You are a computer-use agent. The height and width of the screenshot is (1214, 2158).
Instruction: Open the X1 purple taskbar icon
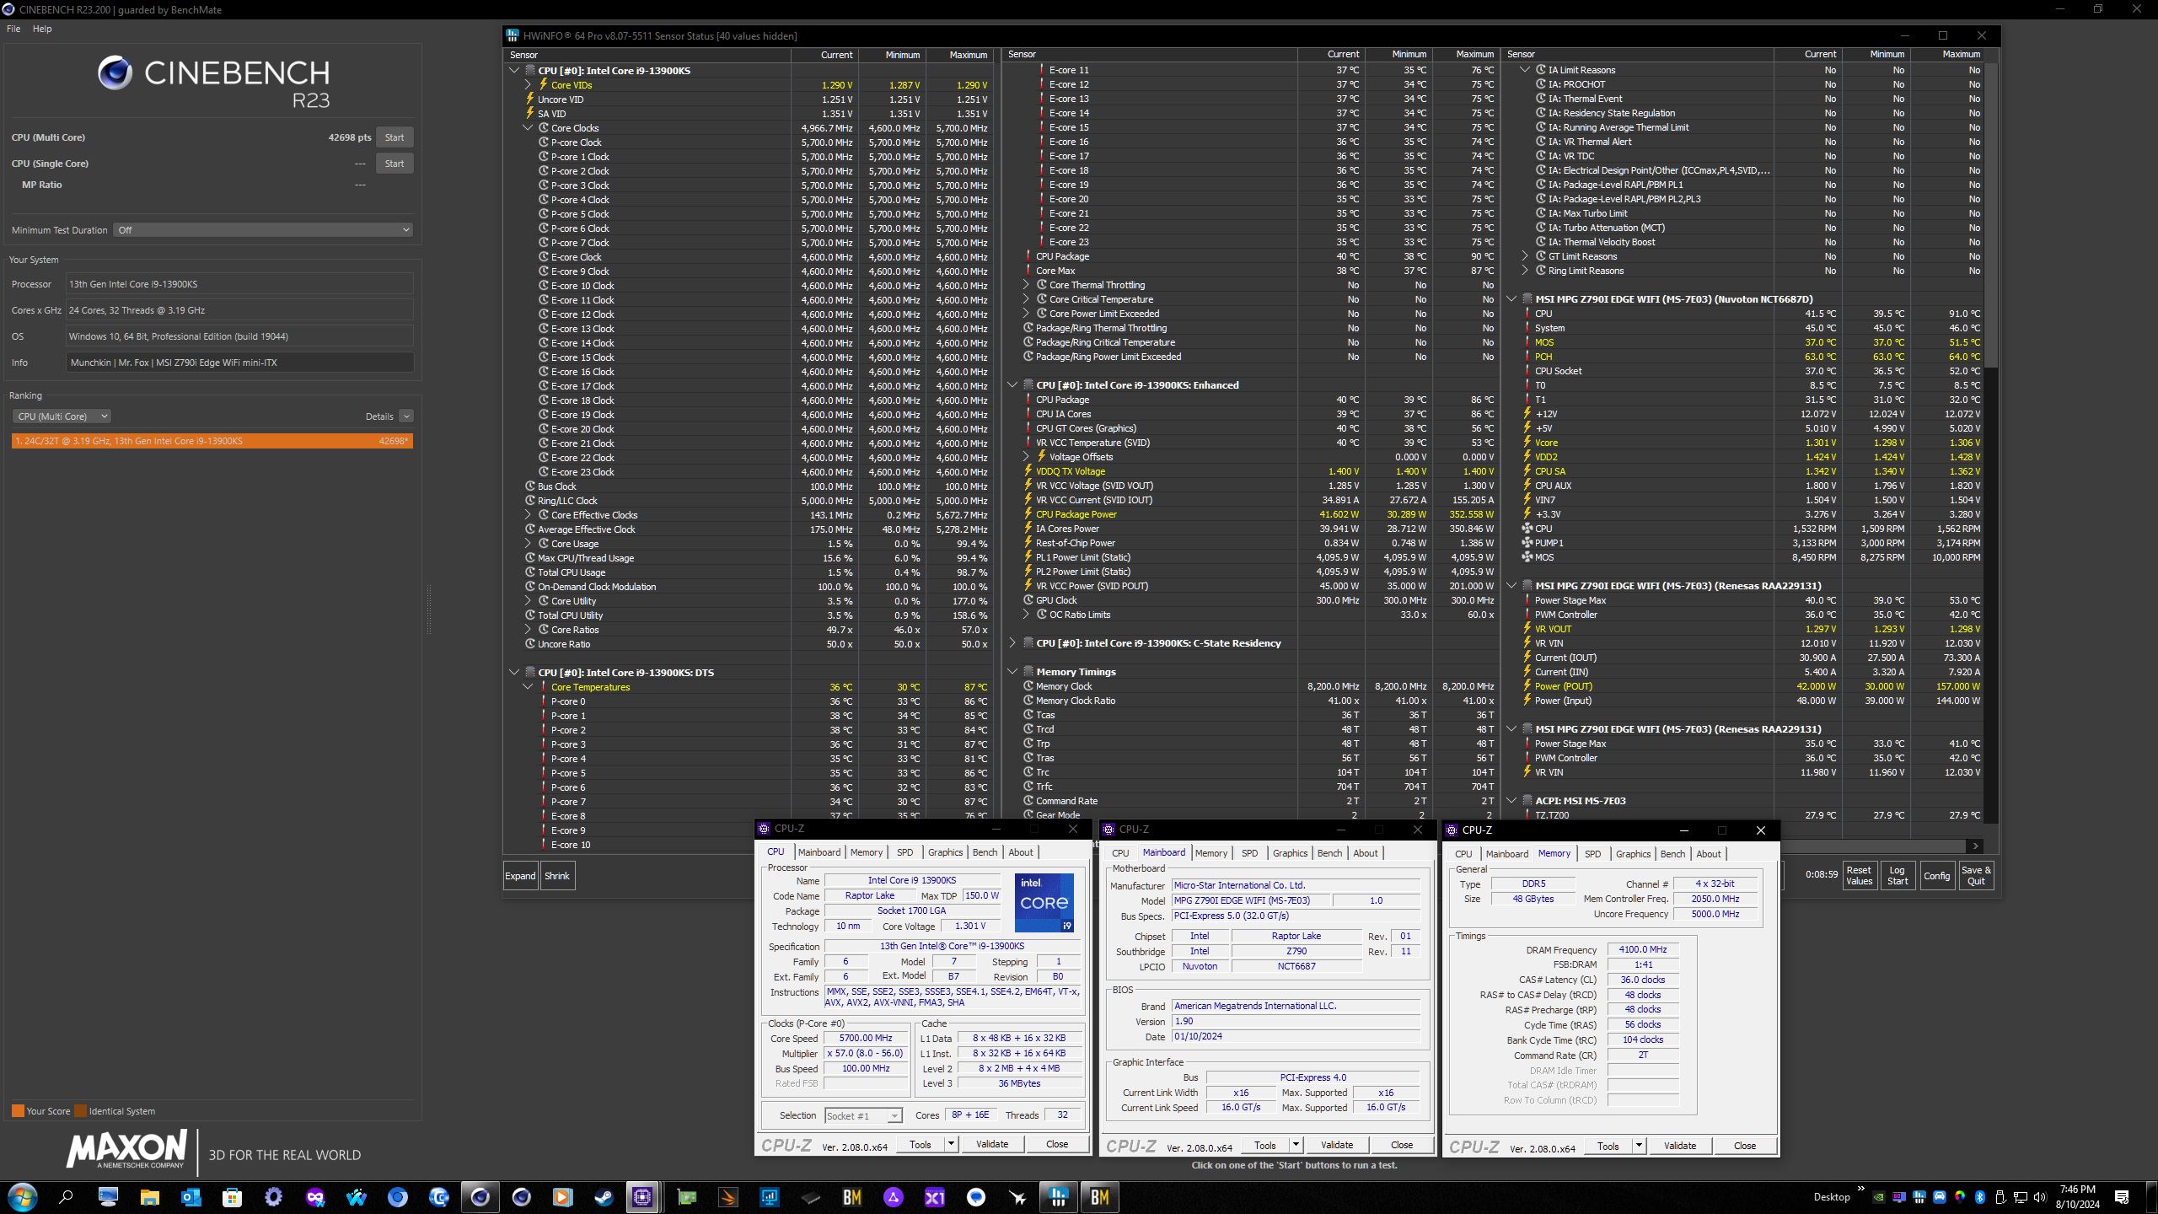click(x=935, y=1197)
